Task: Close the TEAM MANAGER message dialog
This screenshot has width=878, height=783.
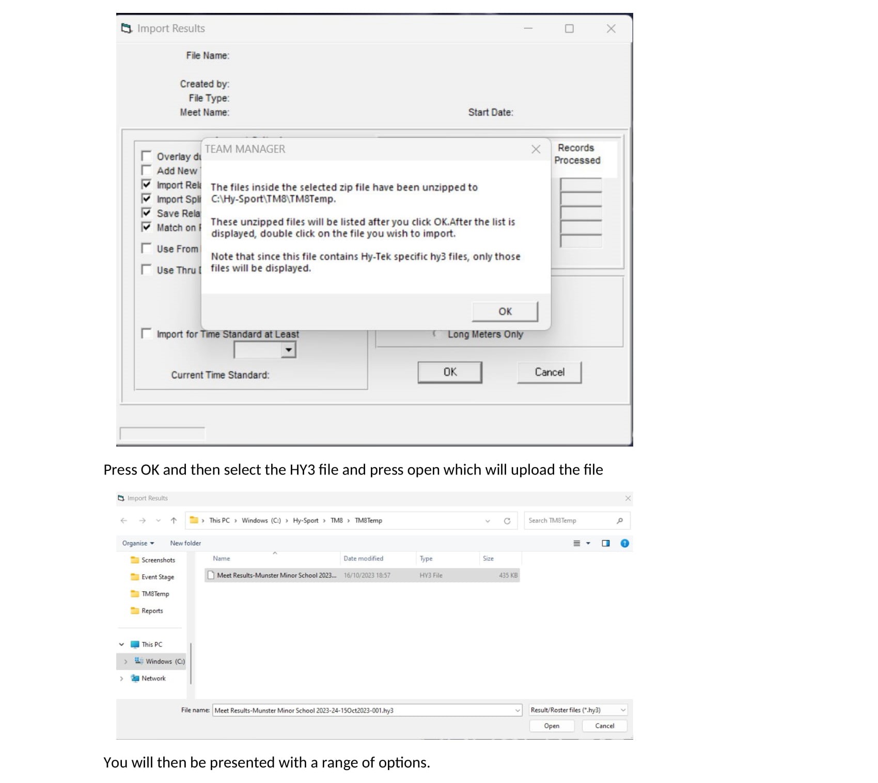Action: click(536, 149)
